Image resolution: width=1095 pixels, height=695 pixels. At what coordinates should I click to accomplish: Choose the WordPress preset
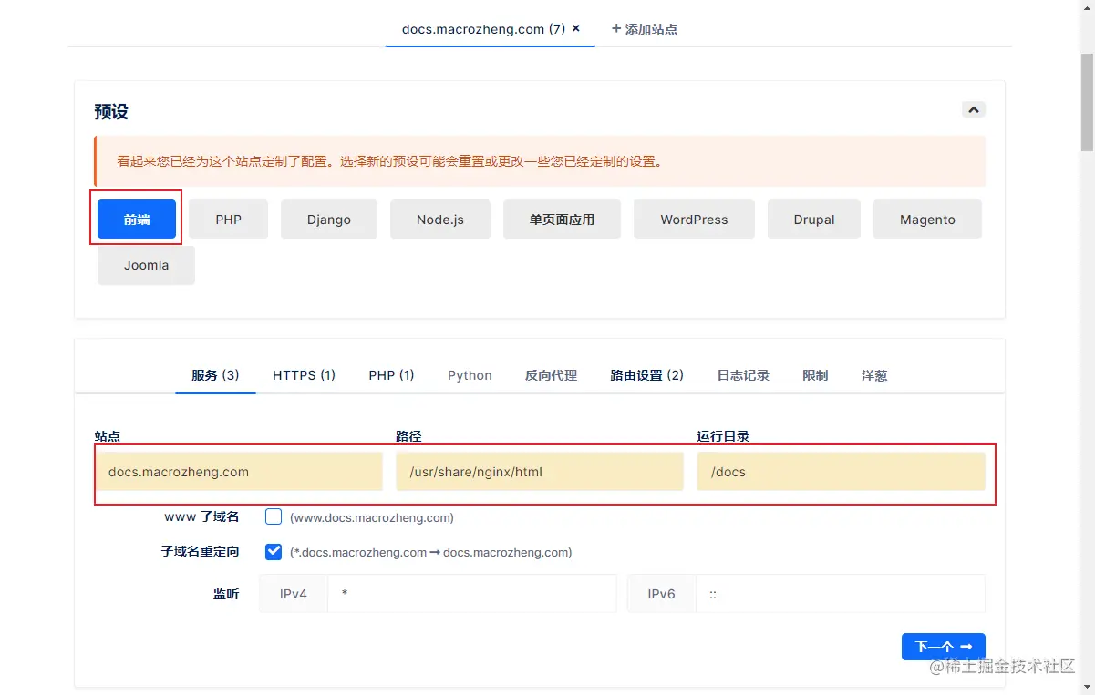(694, 220)
